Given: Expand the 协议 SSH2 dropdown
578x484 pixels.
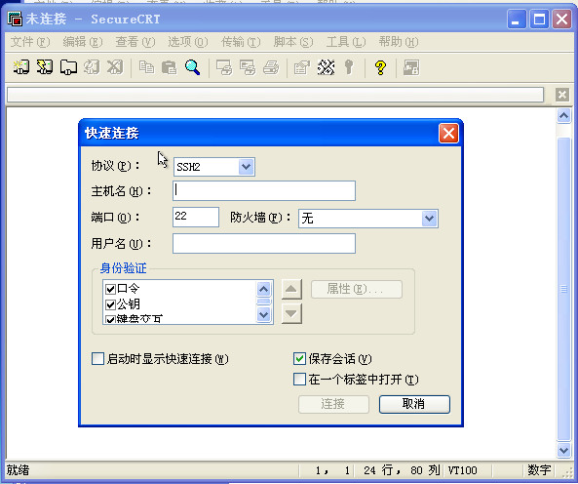Looking at the screenshot, I should 246,167.
